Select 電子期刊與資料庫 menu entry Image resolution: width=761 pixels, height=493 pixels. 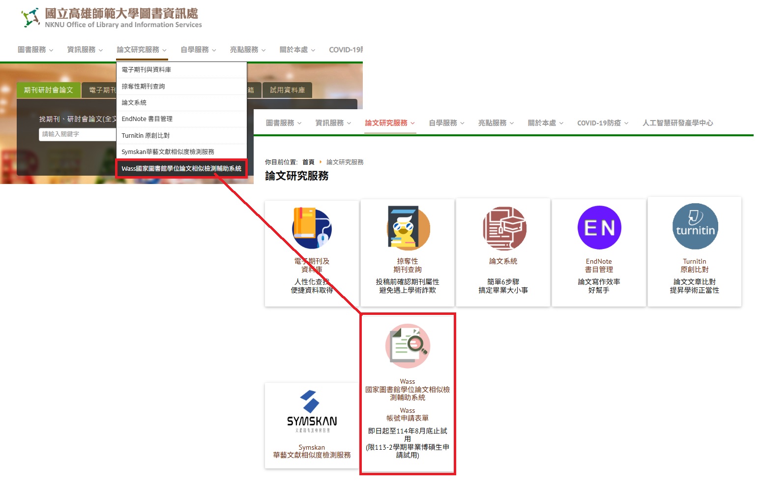pos(181,70)
